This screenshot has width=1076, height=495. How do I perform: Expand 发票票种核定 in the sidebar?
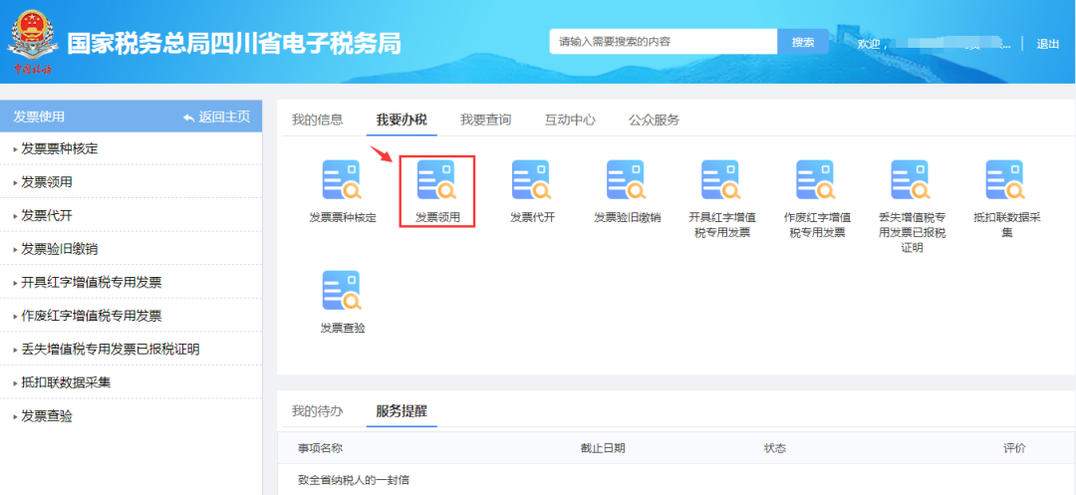(x=131, y=148)
